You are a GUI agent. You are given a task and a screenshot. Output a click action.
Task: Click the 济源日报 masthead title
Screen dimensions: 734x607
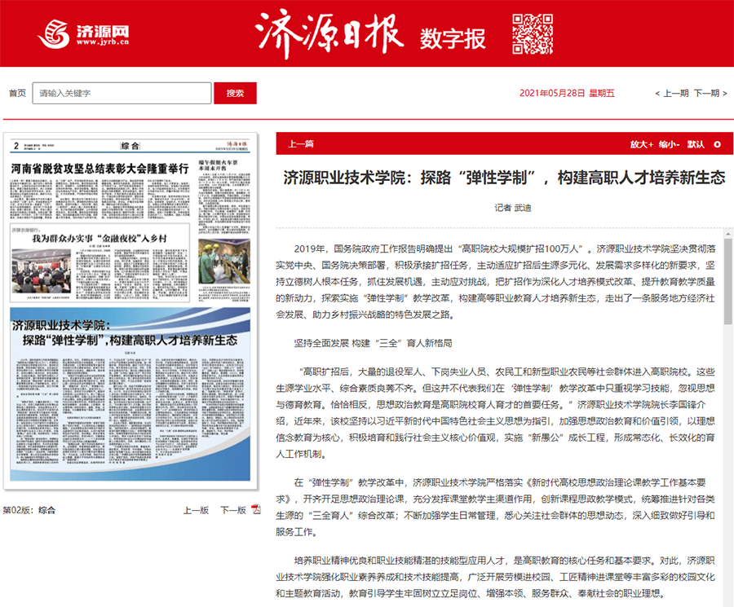click(x=329, y=33)
